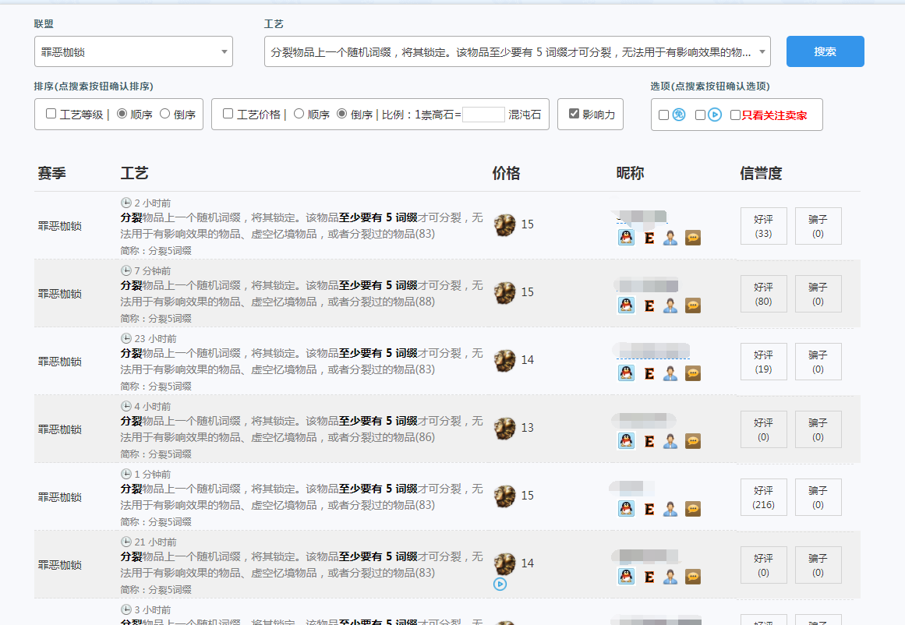This screenshot has height=625, width=905.
Task: Open the 联盟 league dropdown
Action: tap(133, 51)
